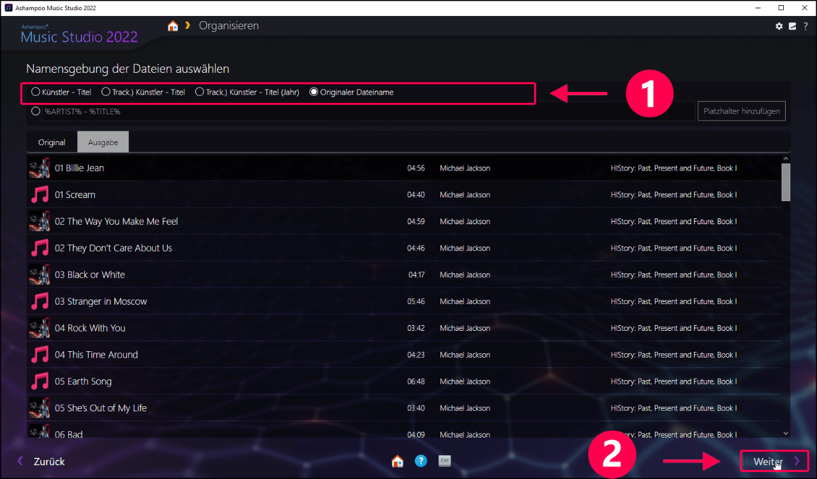Click music note icon for 03 Stranger in Moscow
Viewport: 817px width, 479px height.
[40, 301]
